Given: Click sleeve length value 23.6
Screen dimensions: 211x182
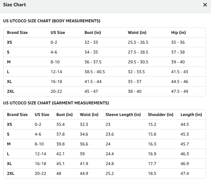Looking at the screenshot, I should click(110, 134).
